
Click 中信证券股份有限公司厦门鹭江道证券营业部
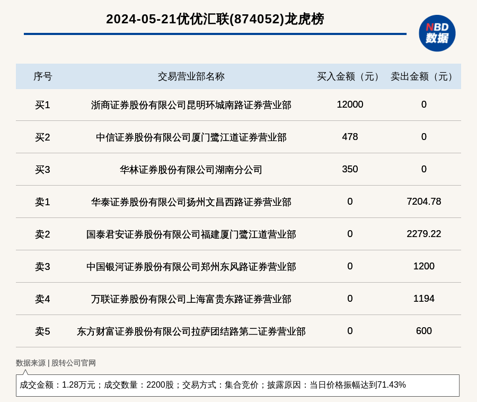coord(191,137)
